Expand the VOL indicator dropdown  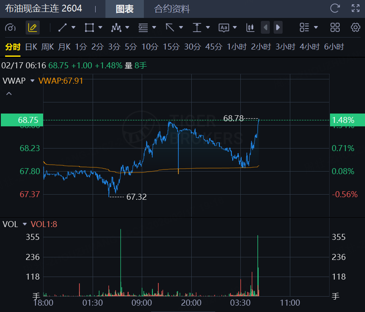point(24,224)
